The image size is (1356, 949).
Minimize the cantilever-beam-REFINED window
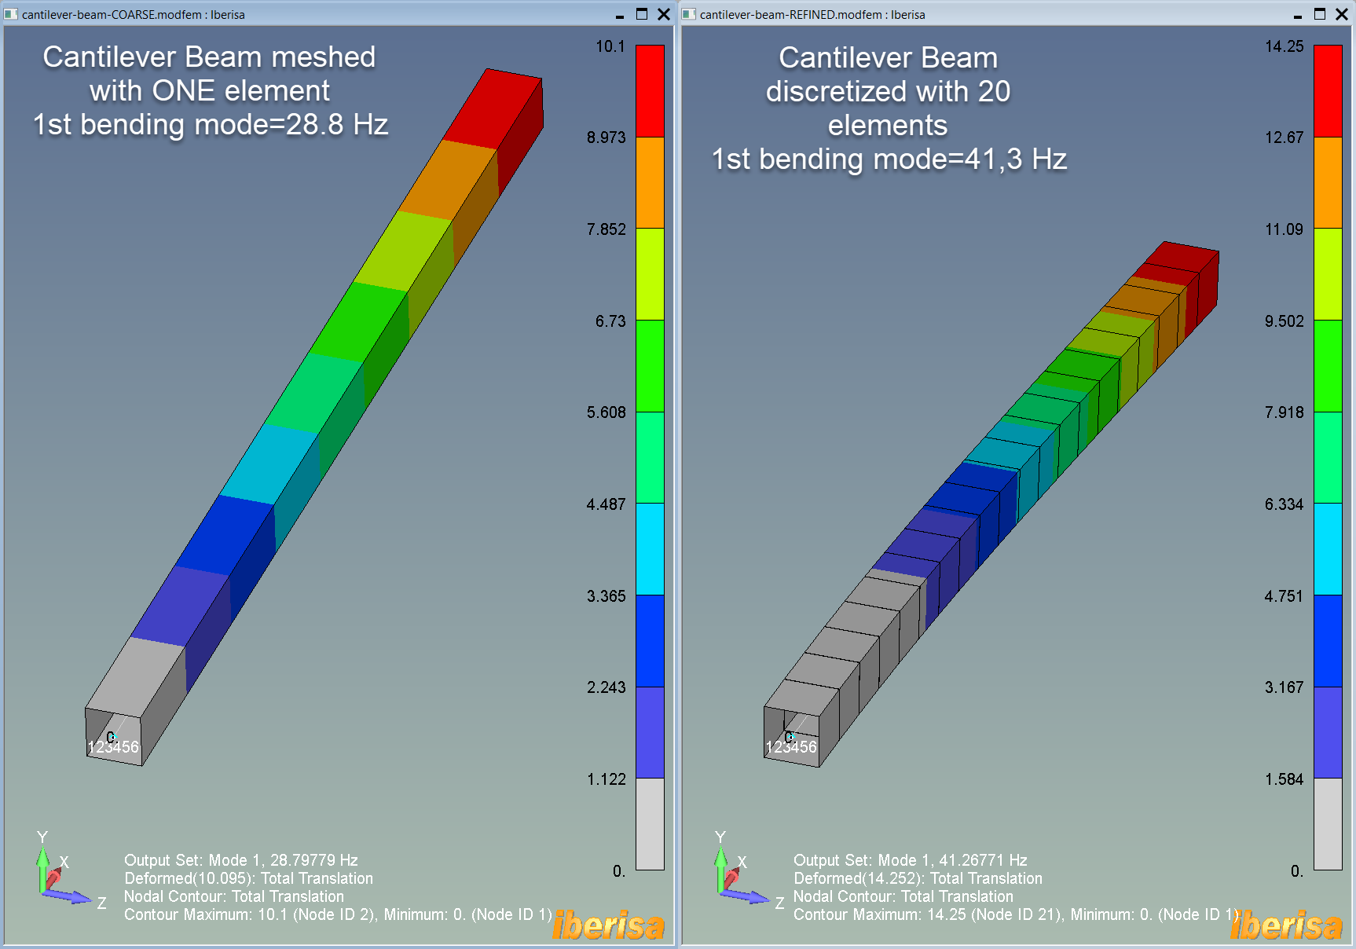[1298, 15]
